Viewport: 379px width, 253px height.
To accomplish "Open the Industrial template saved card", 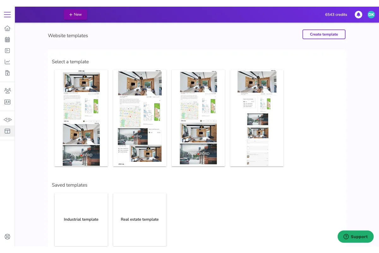I will point(81,220).
